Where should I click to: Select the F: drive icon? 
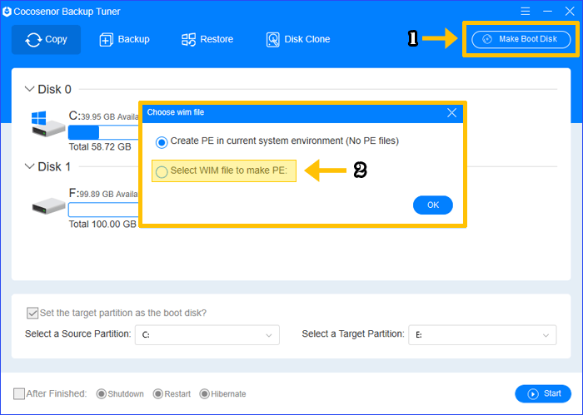(48, 205)
